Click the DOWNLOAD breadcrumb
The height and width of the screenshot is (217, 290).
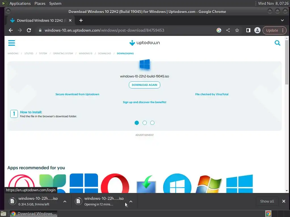click(105, 53)
